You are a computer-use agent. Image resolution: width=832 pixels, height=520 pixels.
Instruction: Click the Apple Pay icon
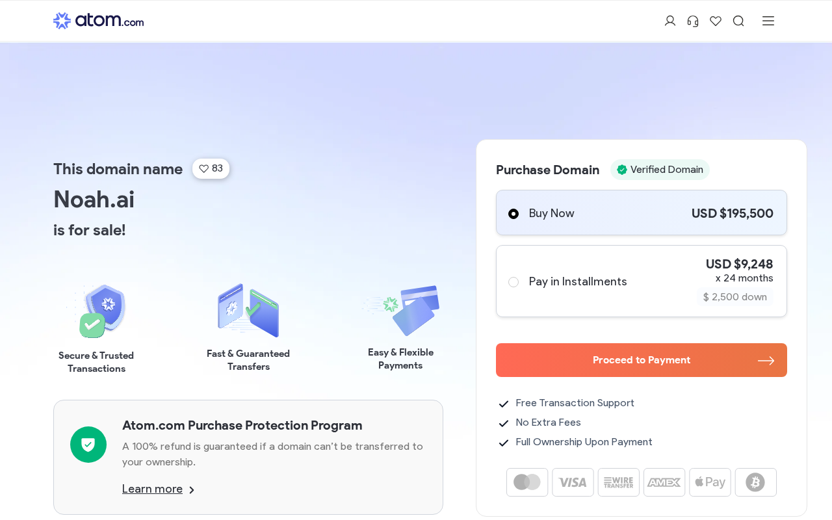tap(710, 482)
